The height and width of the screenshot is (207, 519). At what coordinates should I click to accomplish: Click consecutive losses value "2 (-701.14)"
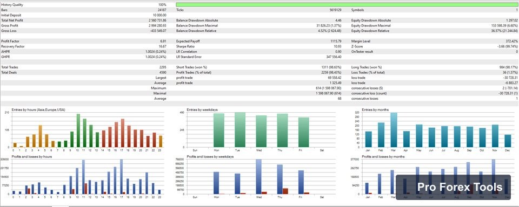point(510,88)
